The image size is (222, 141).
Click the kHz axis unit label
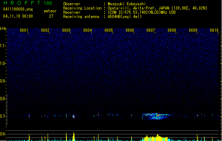tap(3, 29)
